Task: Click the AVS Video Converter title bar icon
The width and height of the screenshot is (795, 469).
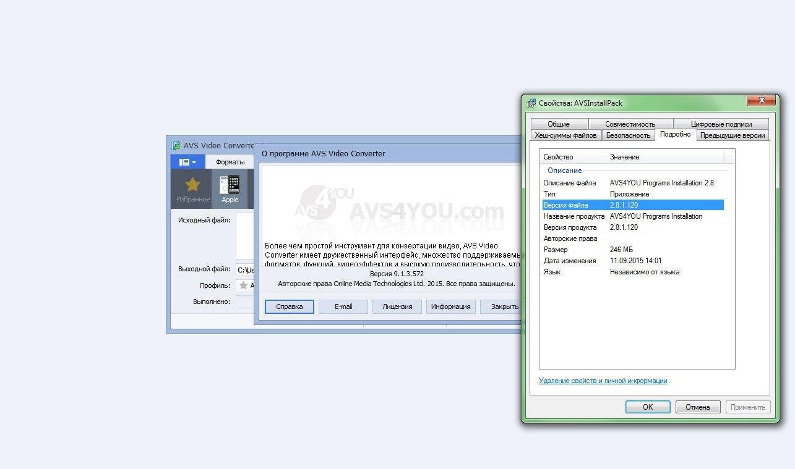Action: coord(176,146)
